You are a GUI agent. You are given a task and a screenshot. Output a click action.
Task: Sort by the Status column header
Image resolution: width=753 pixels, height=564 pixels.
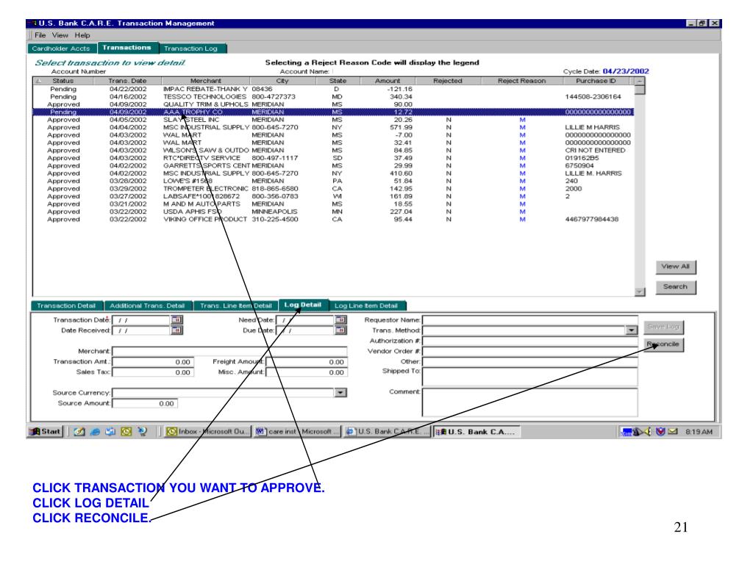click(x=63, y=81)
